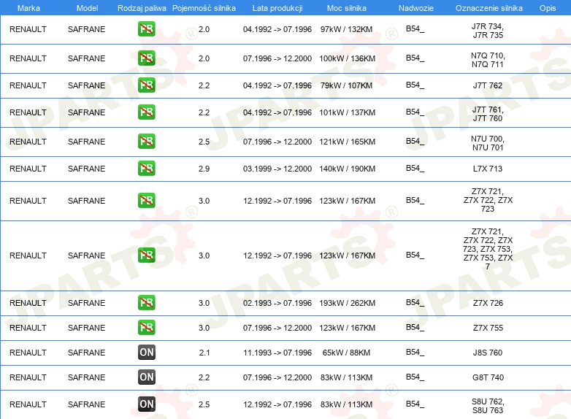Click the 97kW / 132KM power value
Screen dimensions: 571x419
[x=346, y=29]
